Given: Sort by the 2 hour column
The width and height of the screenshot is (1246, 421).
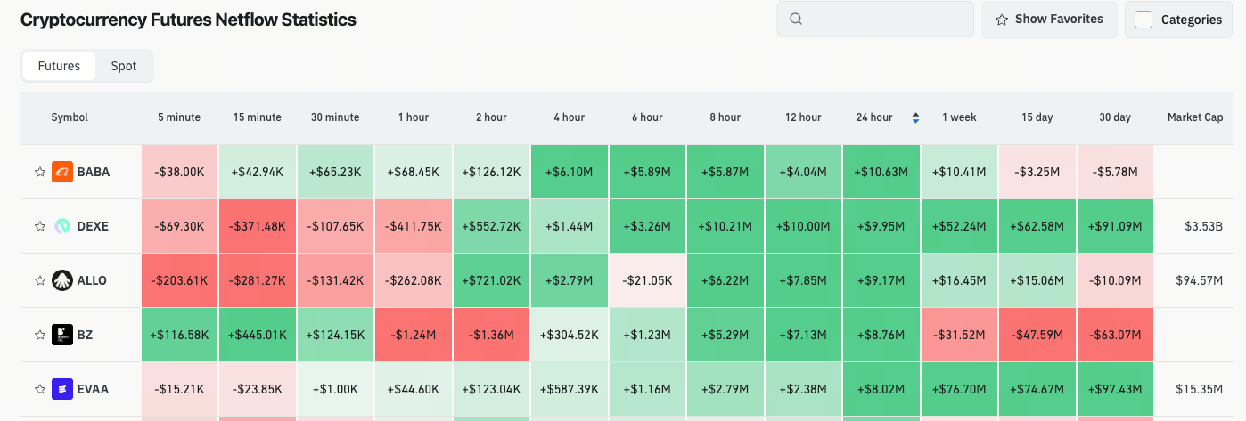Looking at the screenshot, I should [491, 117].
